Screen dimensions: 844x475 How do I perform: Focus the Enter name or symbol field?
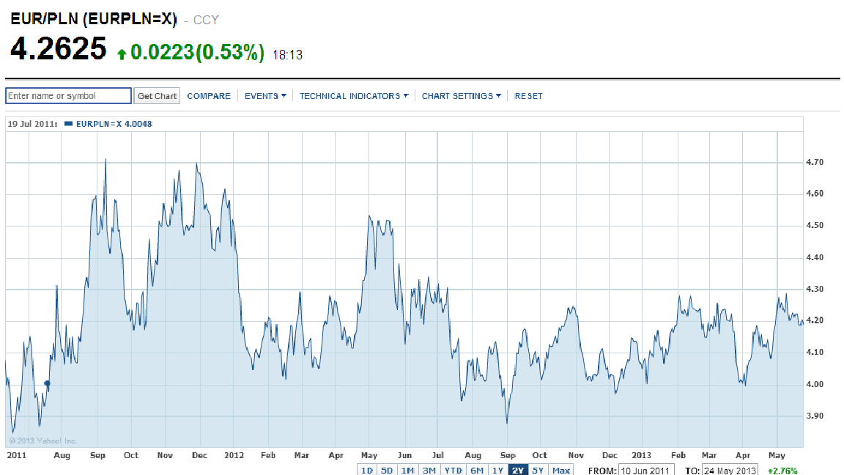click(69, 96)
